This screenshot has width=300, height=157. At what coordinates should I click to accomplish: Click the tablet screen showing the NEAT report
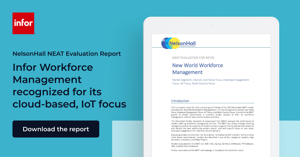click(212, 95)
